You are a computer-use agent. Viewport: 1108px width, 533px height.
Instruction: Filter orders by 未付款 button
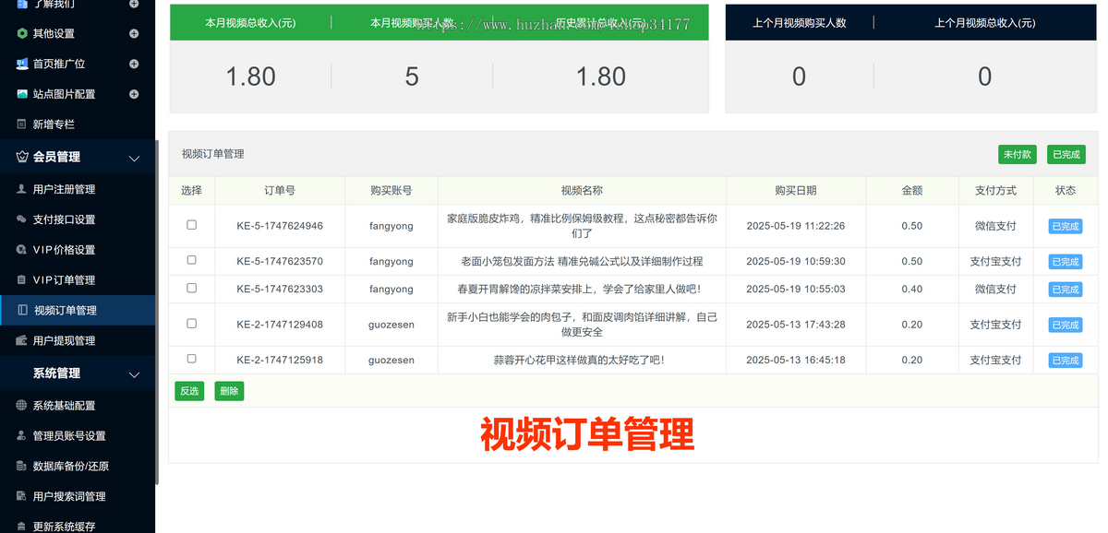(1017, 155)
